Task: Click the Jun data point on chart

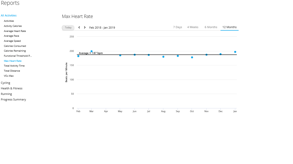Action: pos(135,55)
